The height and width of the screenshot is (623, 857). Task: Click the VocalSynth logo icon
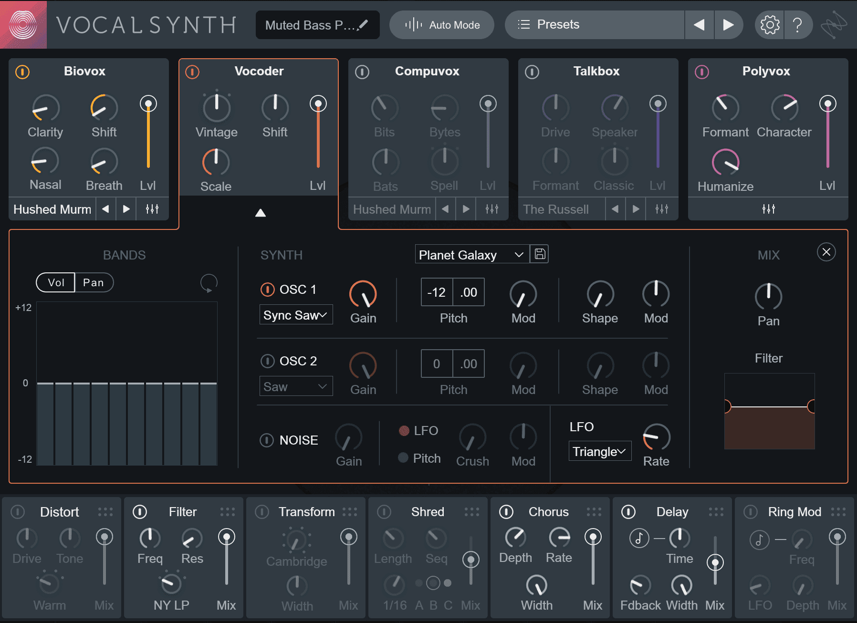23,24
